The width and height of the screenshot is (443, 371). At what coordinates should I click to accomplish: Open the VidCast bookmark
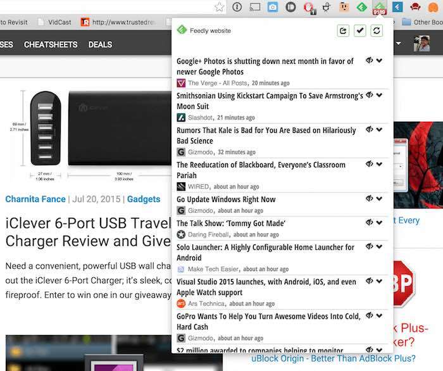[x=54, y=22]
